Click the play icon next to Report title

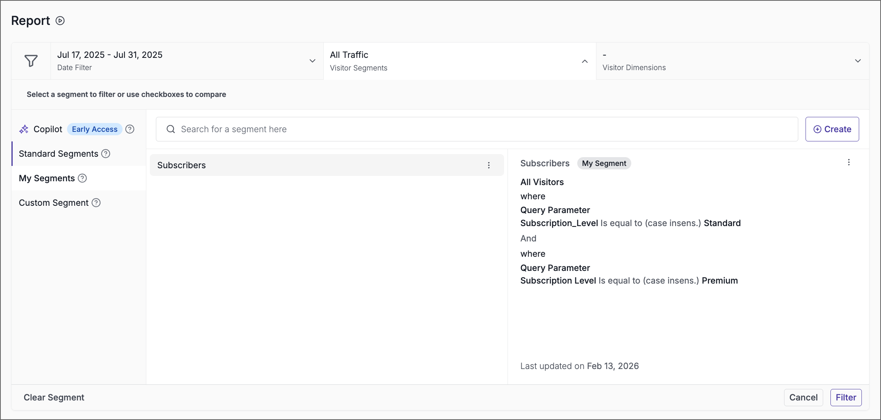(60, 20)
